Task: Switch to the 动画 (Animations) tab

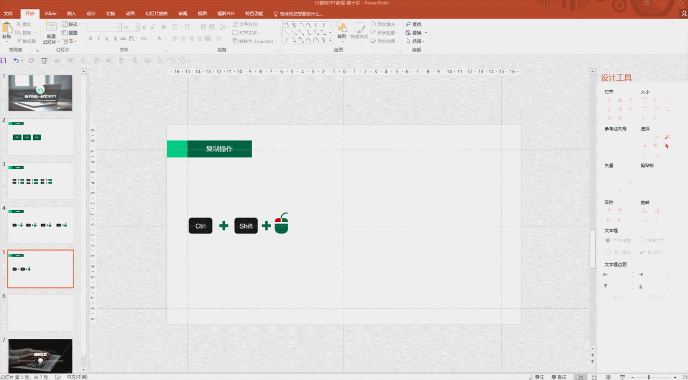Action: pyautogui.click(x=130, y=14)
